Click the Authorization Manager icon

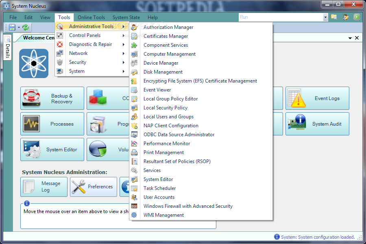(x=134, y=27)
